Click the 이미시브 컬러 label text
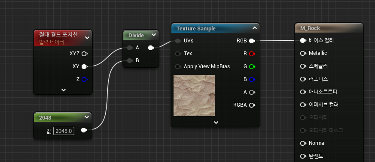This screenshot has height=162, width=375. click(323, 105)
